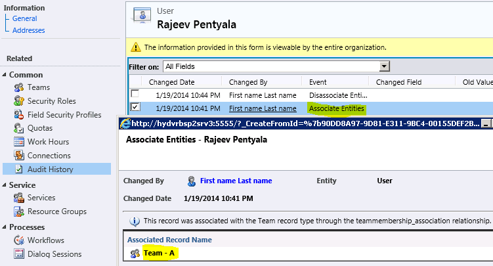493x266 pixels.
Task: Open the Team - A associated record
Action: (161, 253)
